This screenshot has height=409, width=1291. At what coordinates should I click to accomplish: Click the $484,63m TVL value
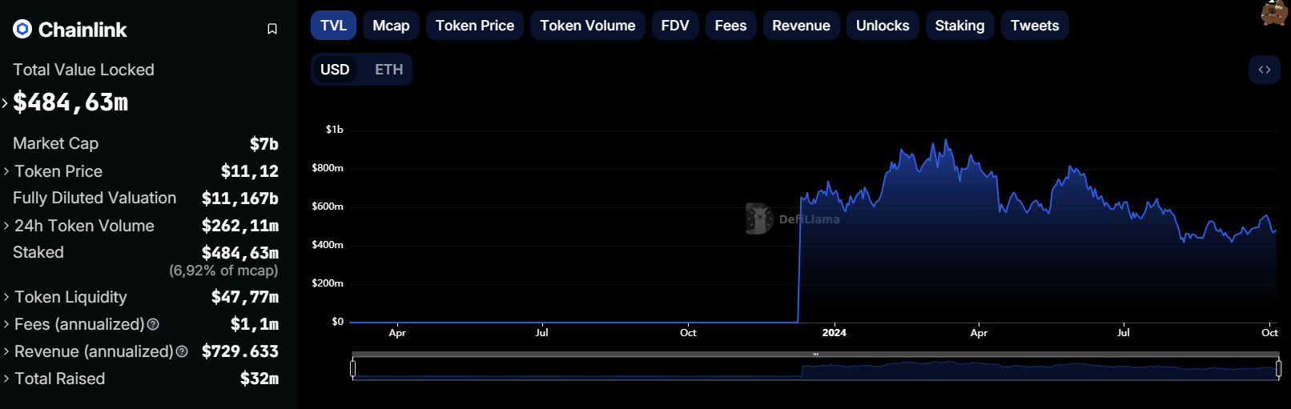click(70, 102)
